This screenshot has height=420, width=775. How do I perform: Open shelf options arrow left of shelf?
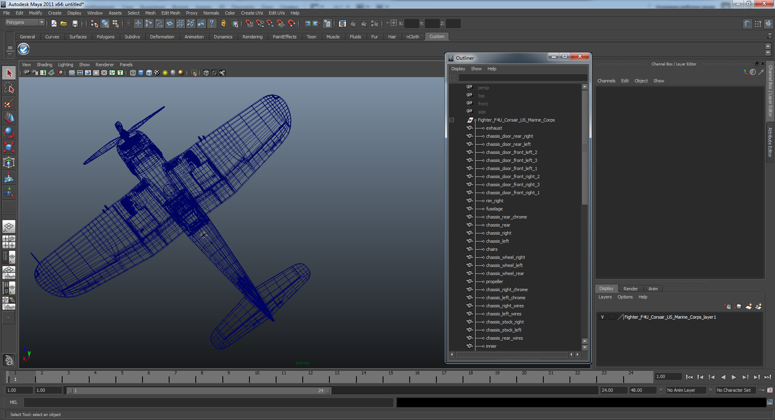(x=10, y=55)
